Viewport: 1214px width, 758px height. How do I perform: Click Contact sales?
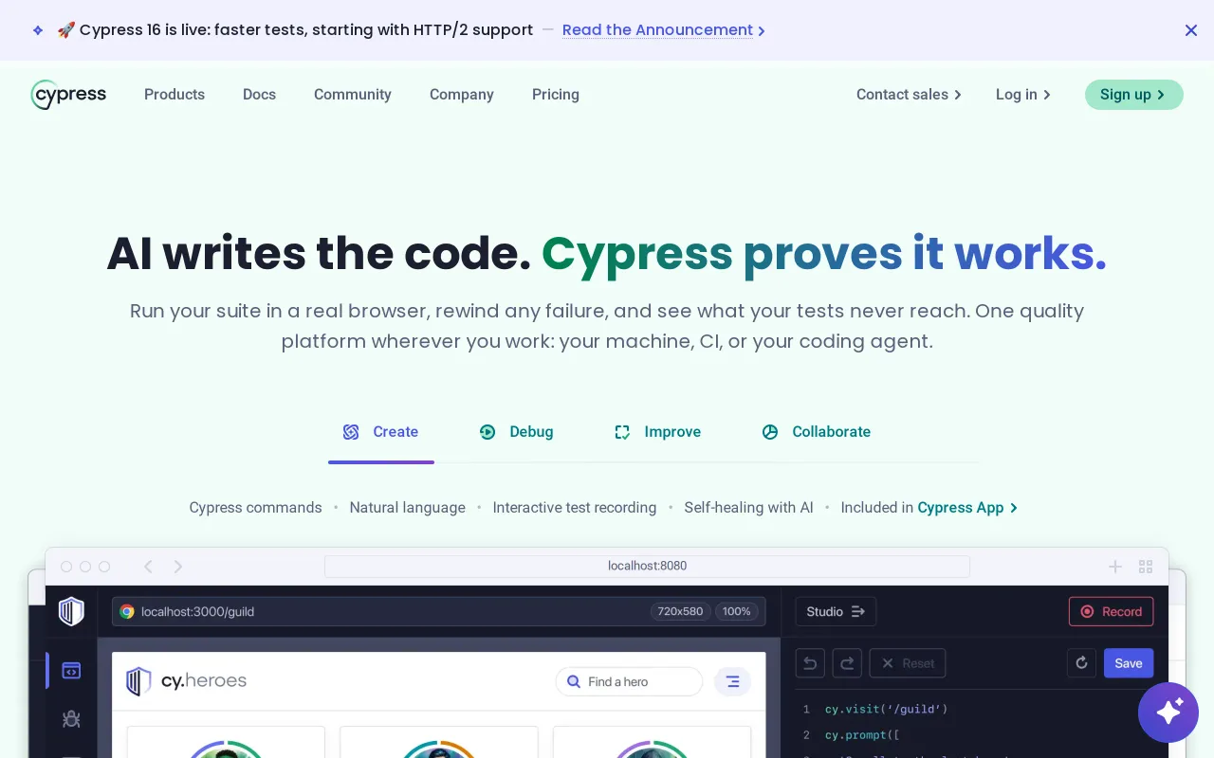tap(909, 95)
